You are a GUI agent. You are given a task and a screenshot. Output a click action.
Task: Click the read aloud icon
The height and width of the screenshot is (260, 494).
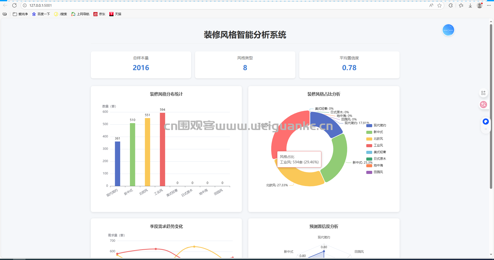(x=431, y=5)
